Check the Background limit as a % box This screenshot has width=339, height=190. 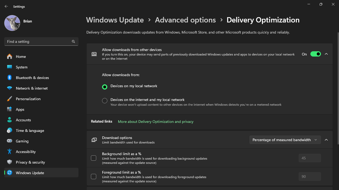click(x=94, y=158)
